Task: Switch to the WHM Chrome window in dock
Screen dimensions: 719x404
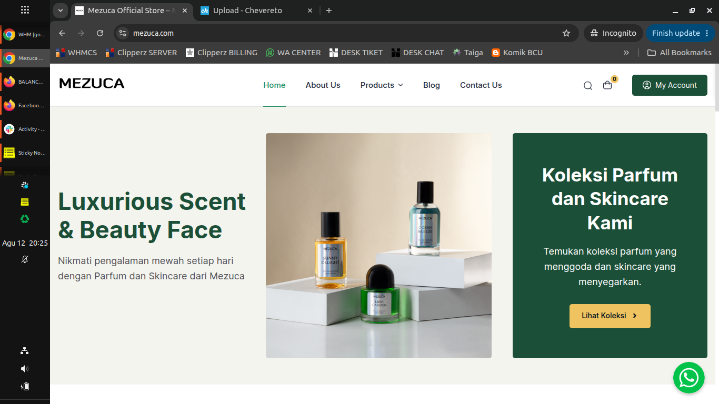Action: point(25,35)
